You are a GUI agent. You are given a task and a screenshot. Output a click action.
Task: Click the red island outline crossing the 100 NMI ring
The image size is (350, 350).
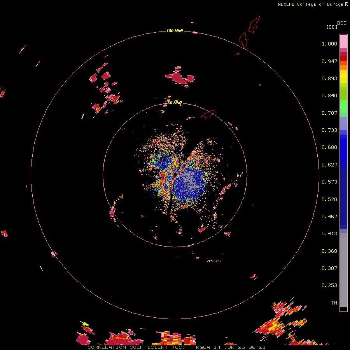tap(243, 40)
